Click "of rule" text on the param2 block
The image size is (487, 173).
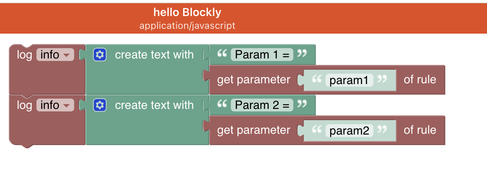[x=420, y=130]
